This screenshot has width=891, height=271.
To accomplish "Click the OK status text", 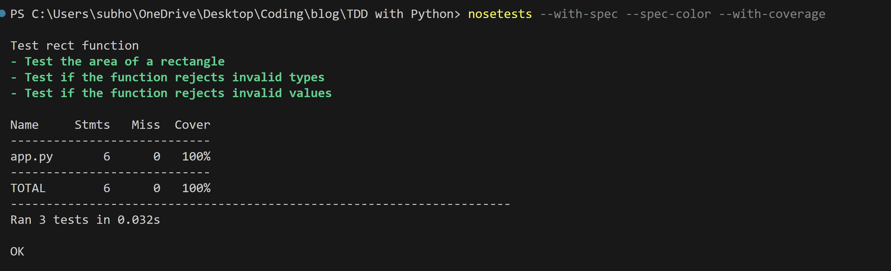I will click(x=17, y=252).
